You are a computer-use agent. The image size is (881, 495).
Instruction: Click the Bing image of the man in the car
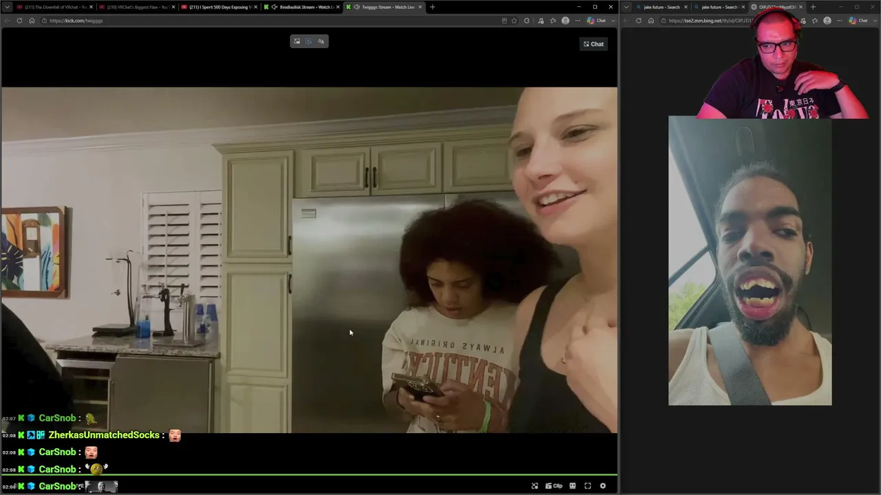pyautogui.click(x=750, y=261)
